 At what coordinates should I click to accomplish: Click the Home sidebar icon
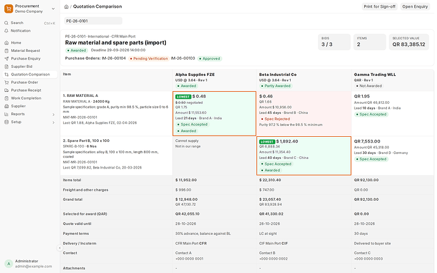[6, 42]
